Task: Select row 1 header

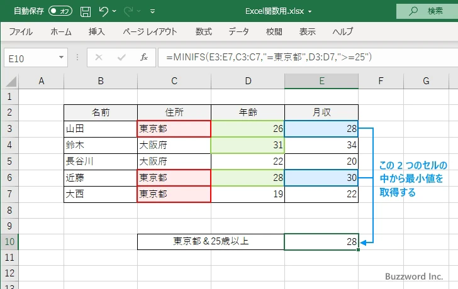Action: coord(9,97)
